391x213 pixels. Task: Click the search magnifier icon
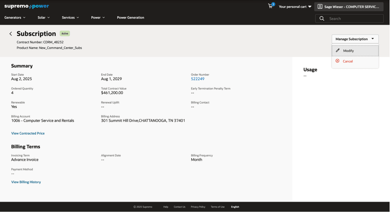coord(322,19)
